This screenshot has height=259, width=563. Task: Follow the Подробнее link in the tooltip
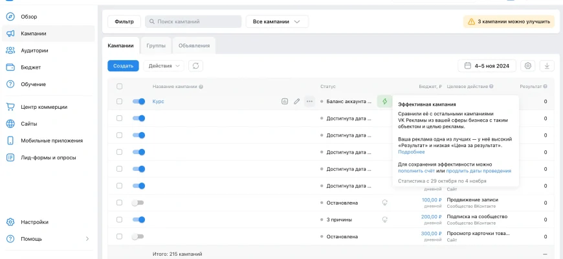pyautogui.click(x=411, y=152)
